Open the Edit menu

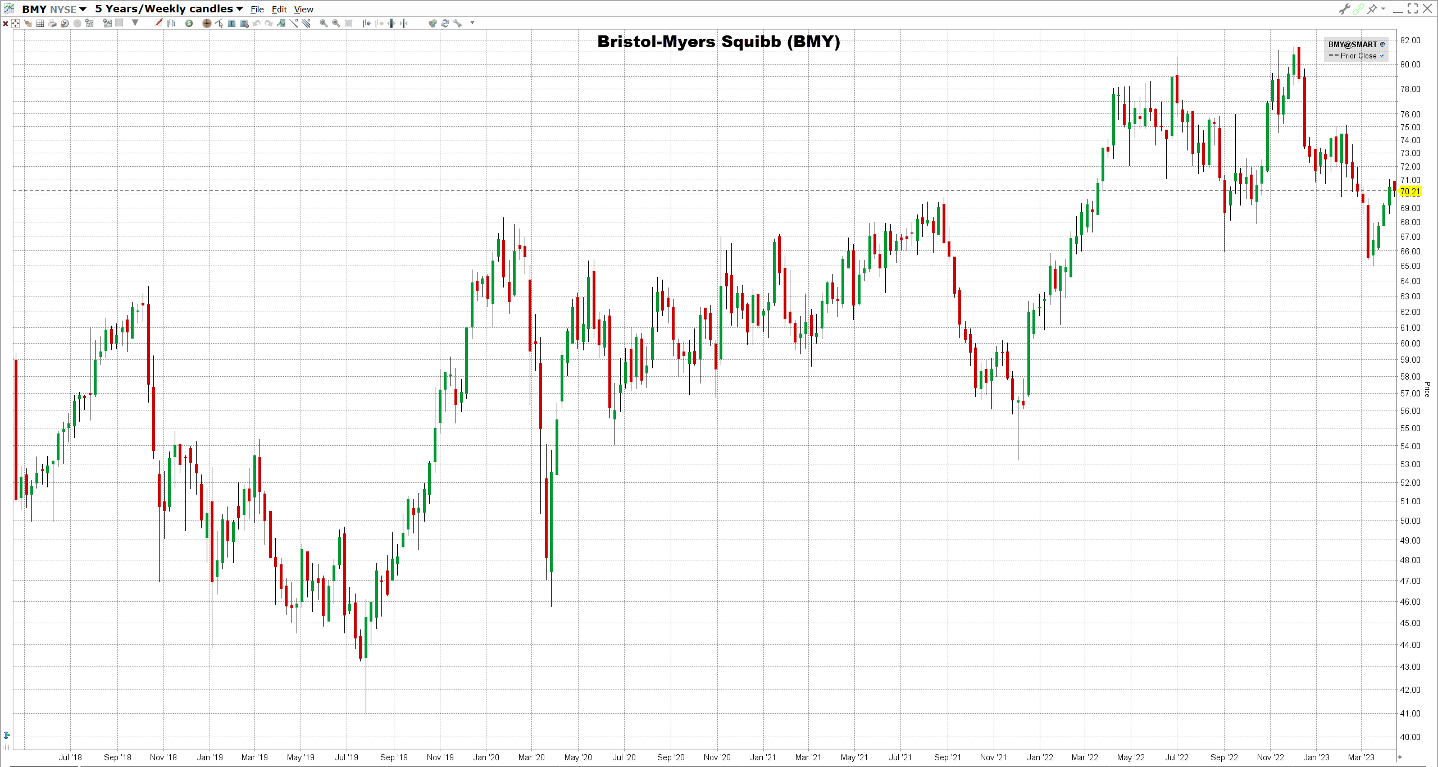coord(279,10)
